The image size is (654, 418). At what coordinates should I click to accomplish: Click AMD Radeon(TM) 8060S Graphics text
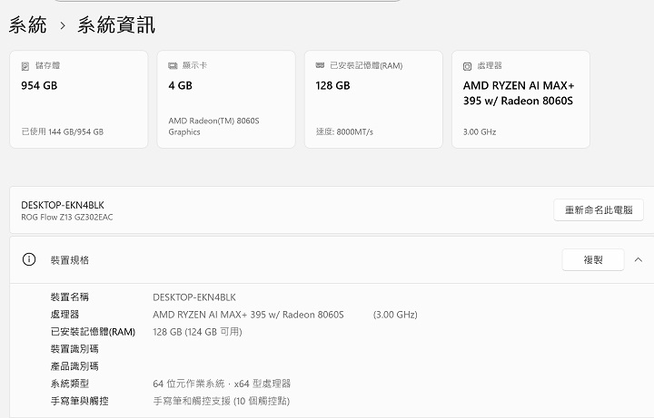click(213, 126)
